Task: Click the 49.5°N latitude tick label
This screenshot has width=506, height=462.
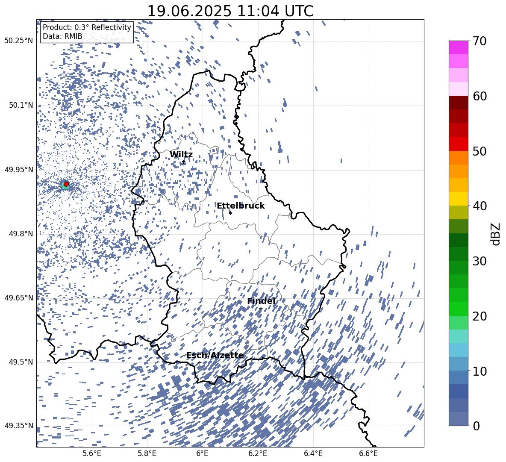Action: pos(21,362)
